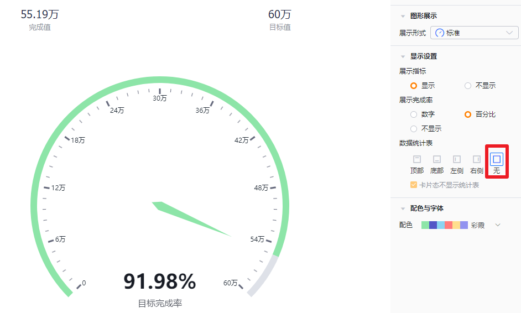Image resolution: width=521 pixels, height=313 pixels.
Task: Click the green swatch in 配色 palette
Action: point(425,225)
